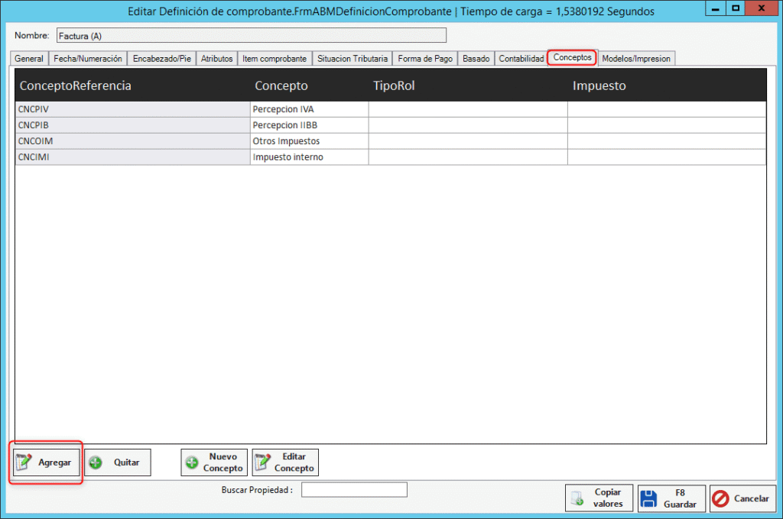Sort by the ConceptoReferencia column header
Image resolution: width=783 pixels, height=519 pixels.
[75, 85]
